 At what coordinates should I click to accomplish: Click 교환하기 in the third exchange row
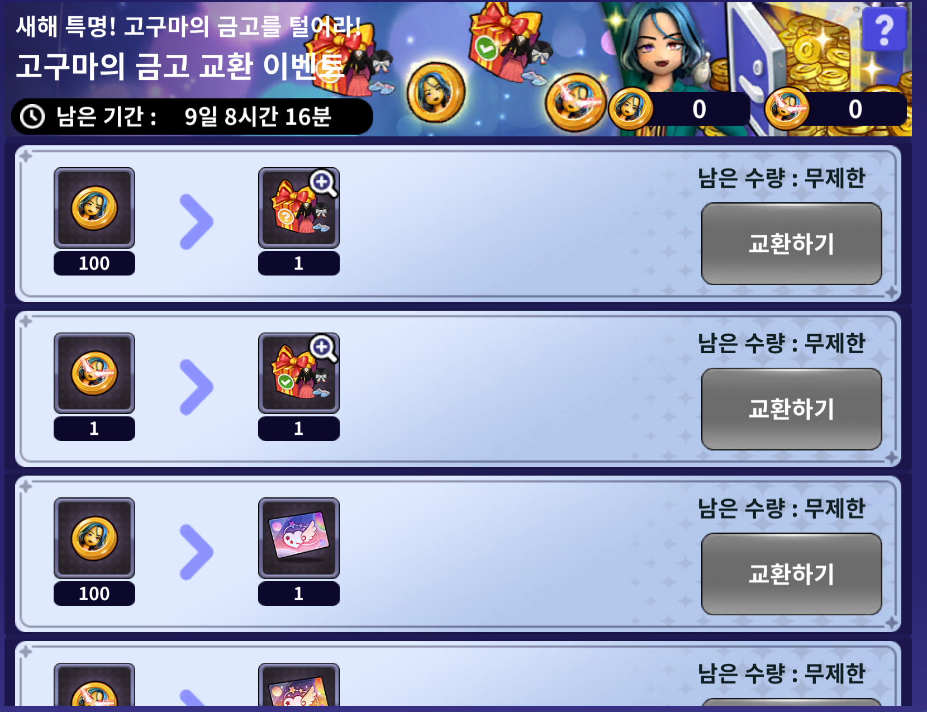point(792,574)
